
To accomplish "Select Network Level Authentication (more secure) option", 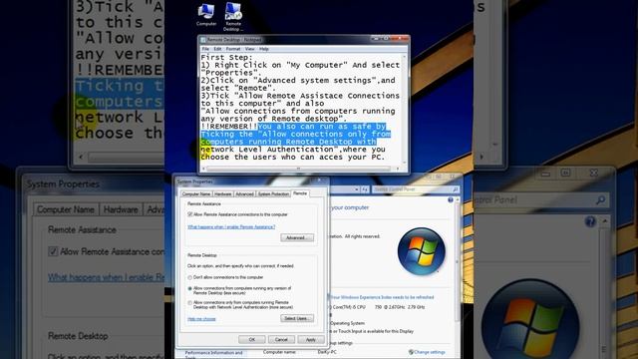I will (189, 303).
